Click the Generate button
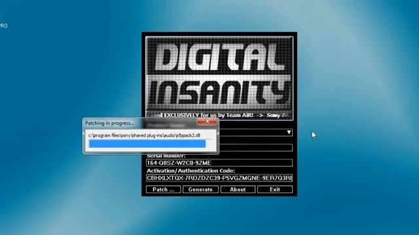Image resolution: width=419 pixels, height=235 pixels. 200,189
